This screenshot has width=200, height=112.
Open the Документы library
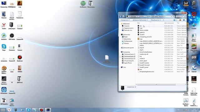tap(127, 39)
